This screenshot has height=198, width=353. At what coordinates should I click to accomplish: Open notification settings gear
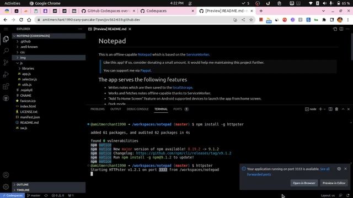click(x=339, y=169)
